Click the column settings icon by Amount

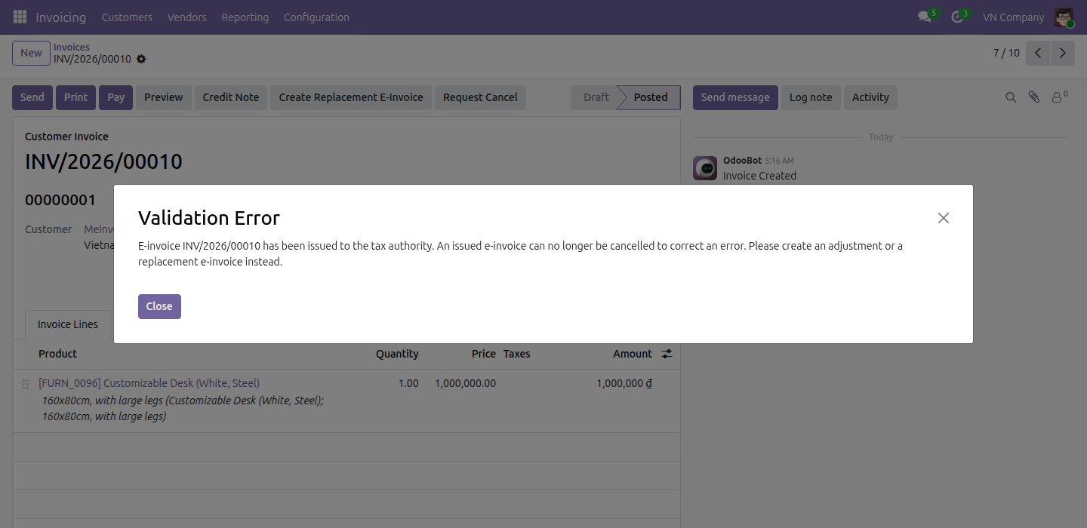click(x=667, y=353)
